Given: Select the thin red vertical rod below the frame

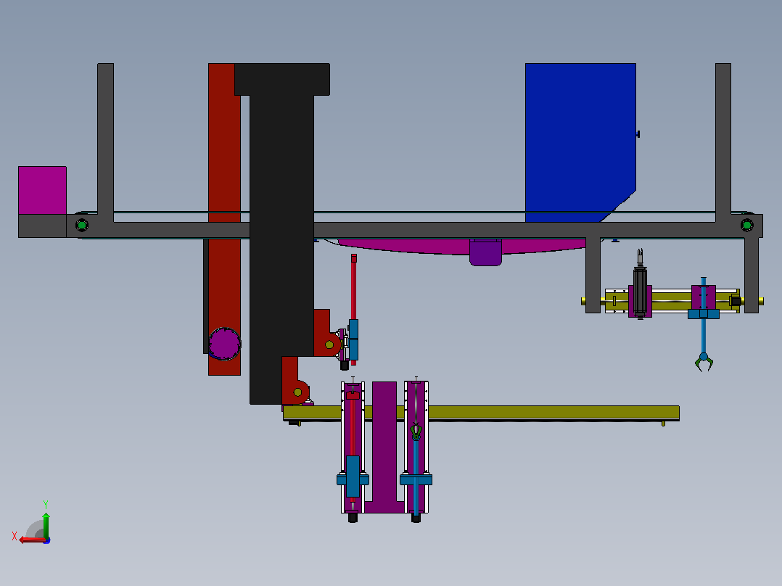Looking at the screenshot, I should [x=353, y=288].
